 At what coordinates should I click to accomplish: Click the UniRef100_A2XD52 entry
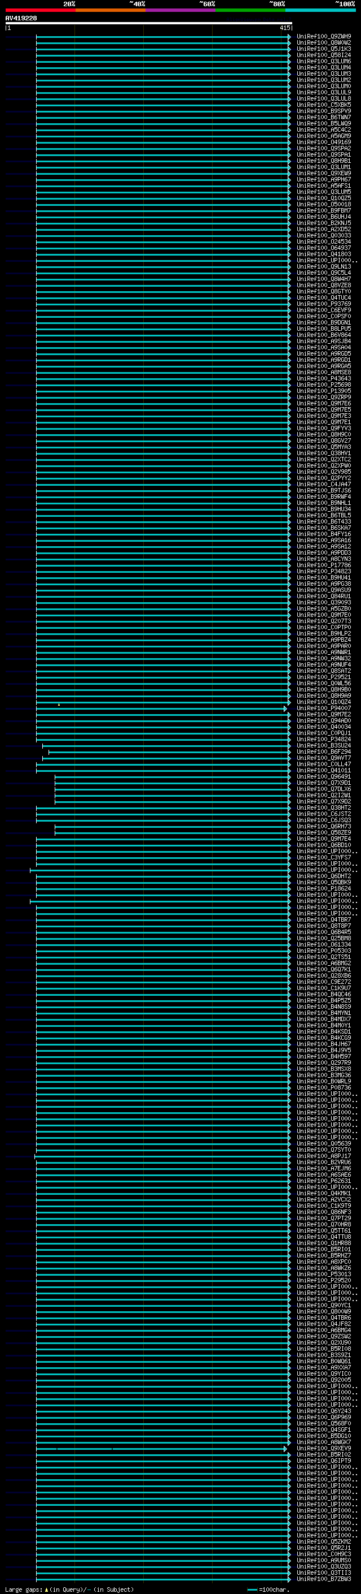click(324, 229)
